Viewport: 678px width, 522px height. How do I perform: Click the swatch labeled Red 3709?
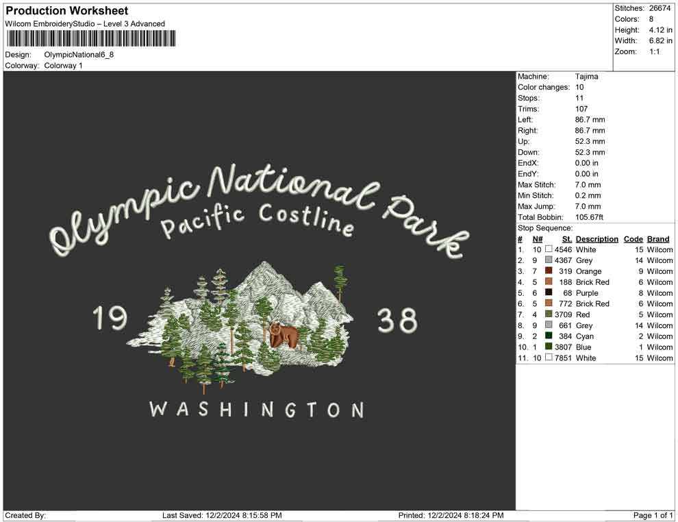(x=549, y=314)
